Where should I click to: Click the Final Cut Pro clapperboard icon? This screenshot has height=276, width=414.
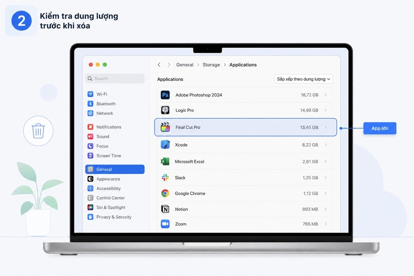click(x=165, y=127)
